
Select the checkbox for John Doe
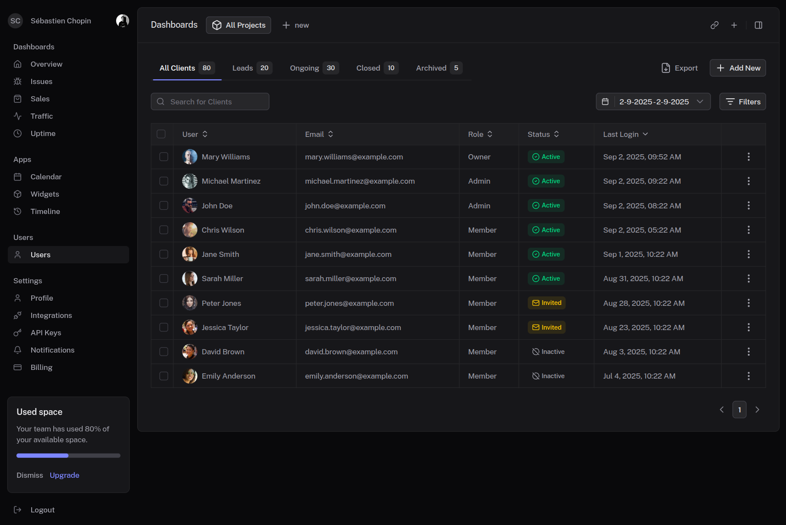tap(164, 206)
